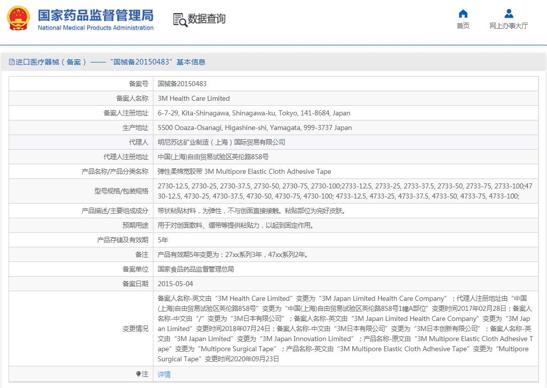The width and height of the screenshot is (547, 388).
Task: Click the 预期用途 row label
Action: click(x=135, y=225)
